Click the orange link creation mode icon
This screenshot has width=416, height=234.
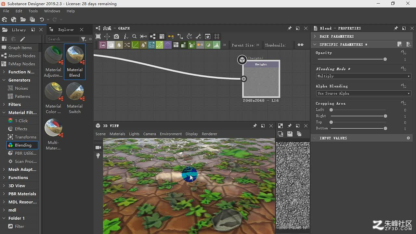(x=171, y=36)
